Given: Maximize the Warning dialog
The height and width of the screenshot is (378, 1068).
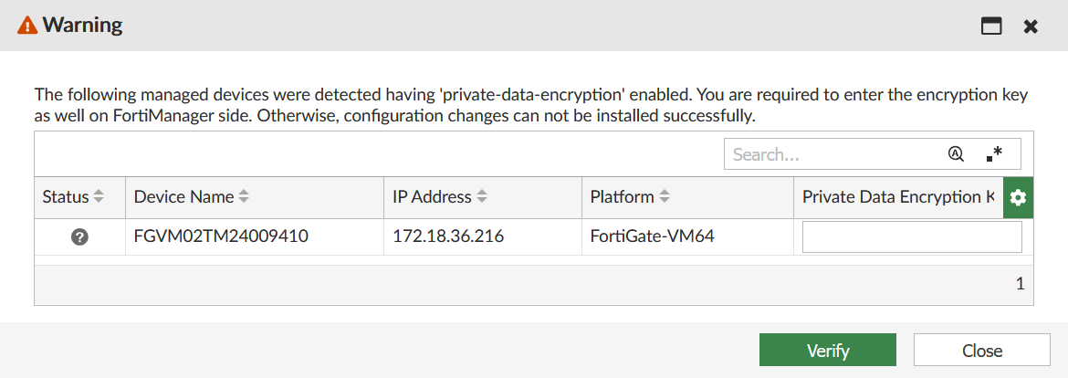Looking at the screenshot, I should pos(991,26).
